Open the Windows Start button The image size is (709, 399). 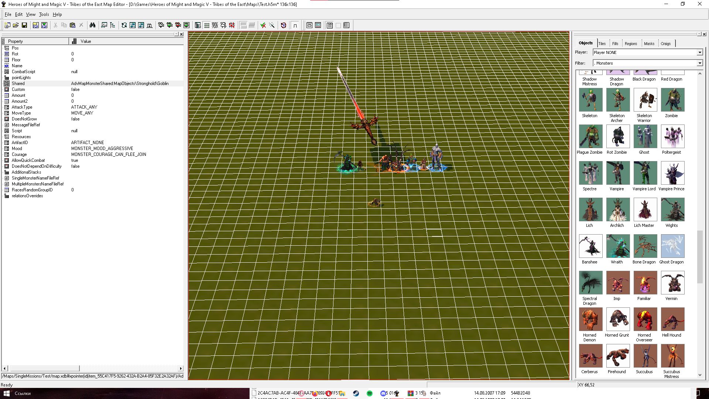(x=6, y=393)
